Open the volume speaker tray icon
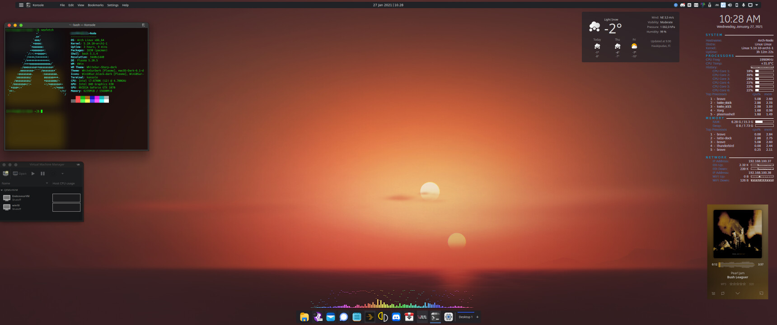 click(730, 5)
